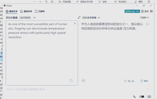This screenshot has height=99, width=157.
Task: Click the font size icon
Action: click(134, 96)
